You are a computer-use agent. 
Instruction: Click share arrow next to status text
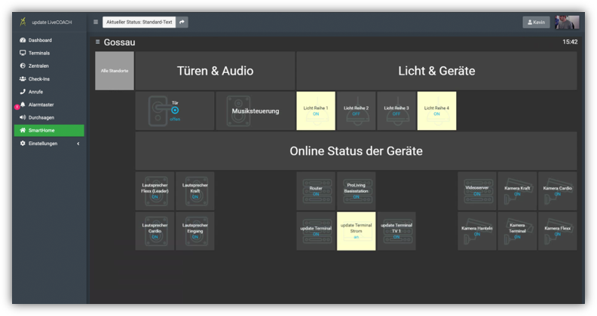point(182,22)
